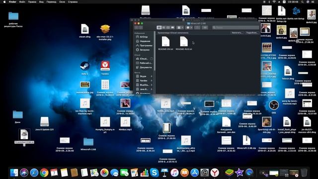Launch Safari from the Dock
The height and width of the screenshot is (179, 318).
tap(34, 173)
